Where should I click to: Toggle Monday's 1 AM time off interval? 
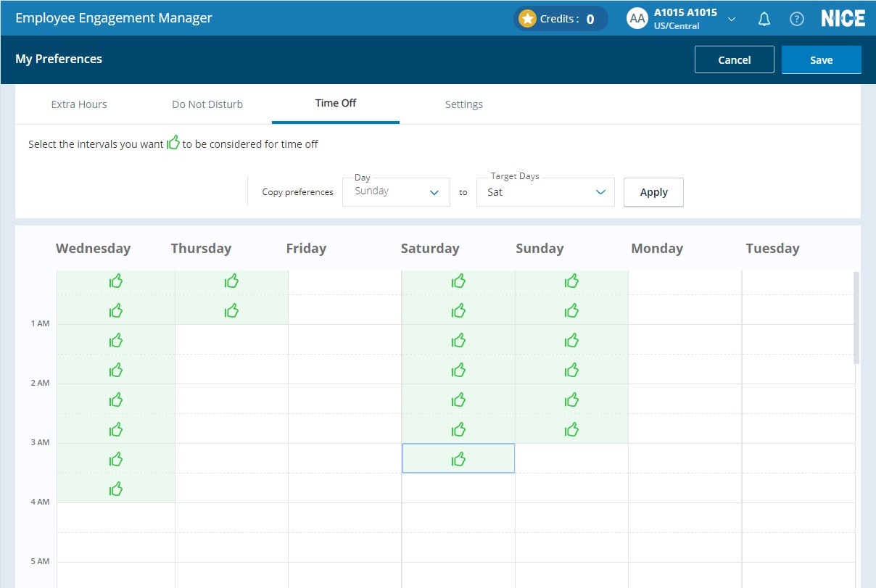click(685, 340)
